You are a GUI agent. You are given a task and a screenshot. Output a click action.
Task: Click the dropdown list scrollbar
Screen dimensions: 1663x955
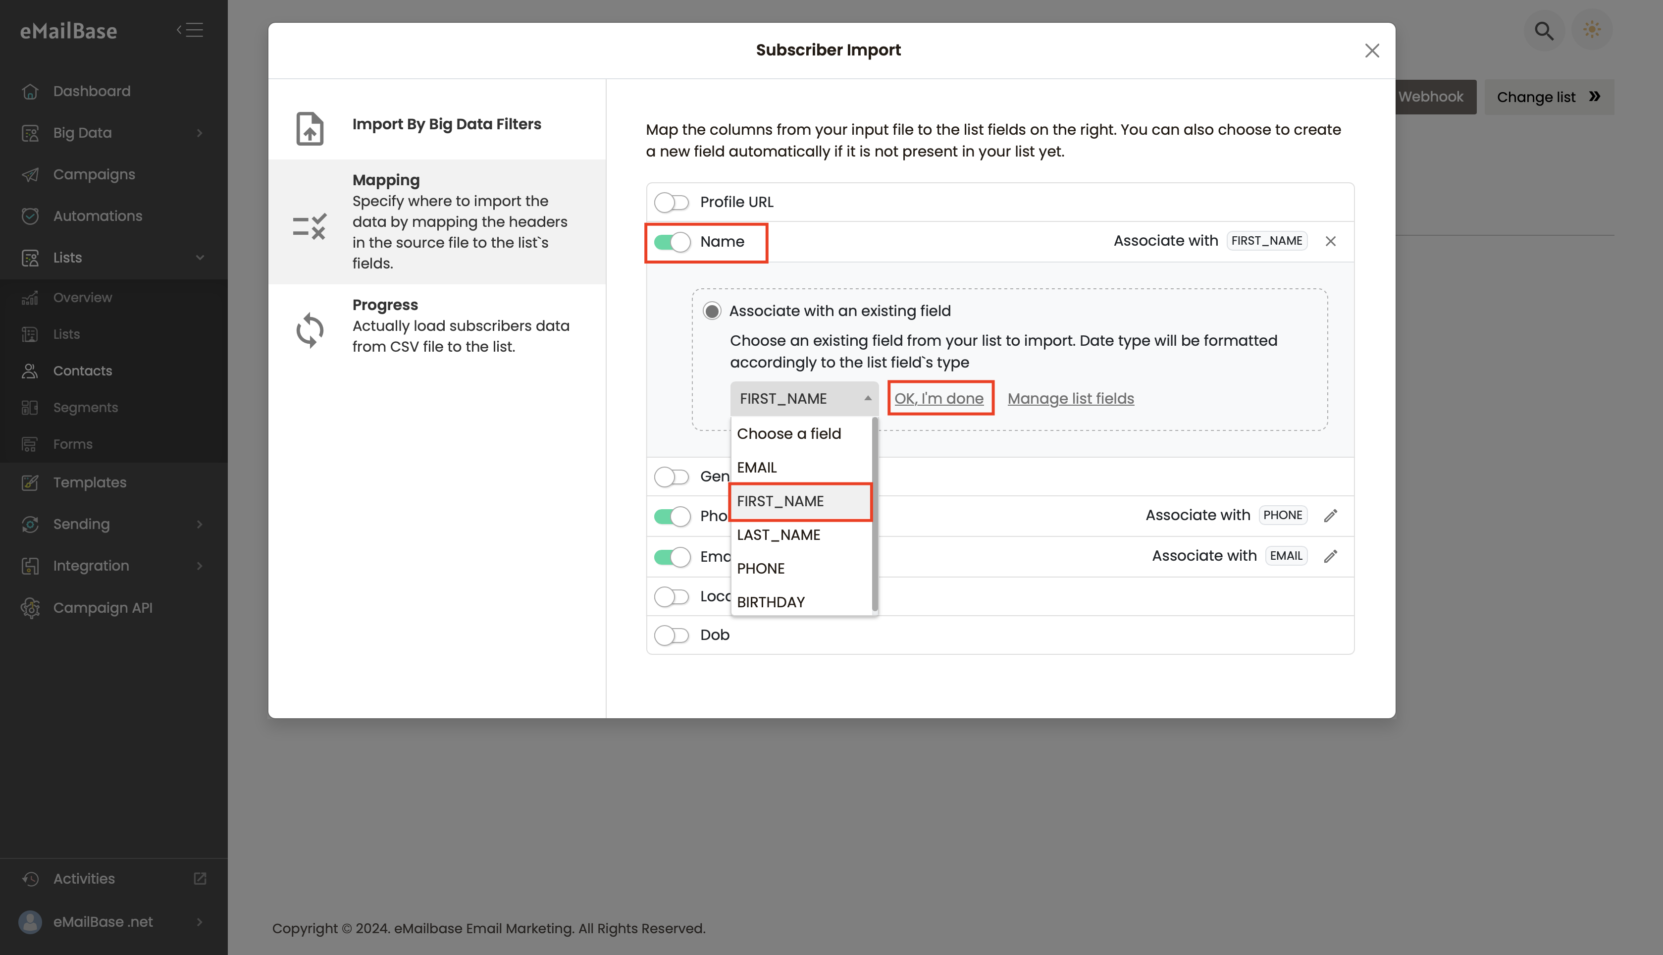(x=875, y=515)
